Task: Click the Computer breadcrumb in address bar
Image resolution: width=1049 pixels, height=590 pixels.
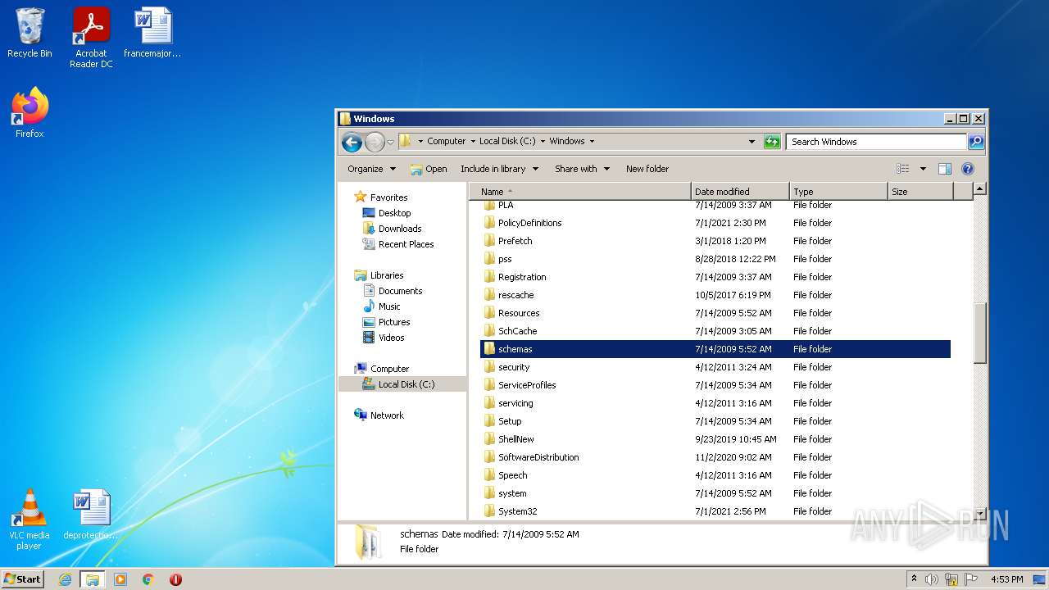Action: pos(446,141)
